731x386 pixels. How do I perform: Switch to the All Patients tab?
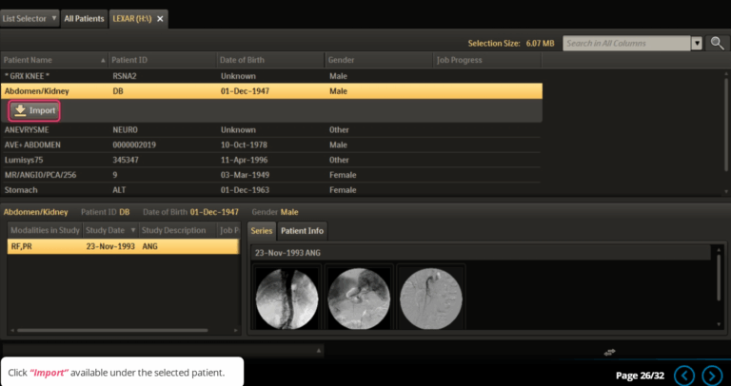(x=84, y=19)
